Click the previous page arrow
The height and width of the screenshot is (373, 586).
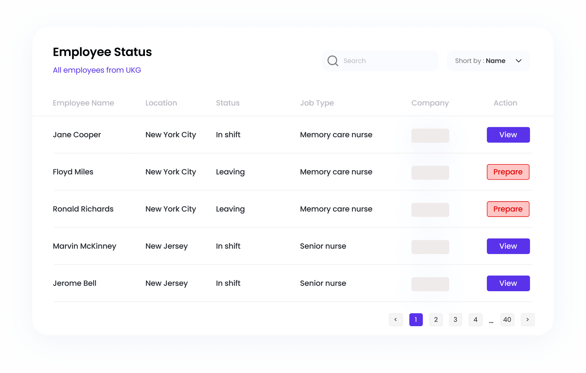click(396, 320)
